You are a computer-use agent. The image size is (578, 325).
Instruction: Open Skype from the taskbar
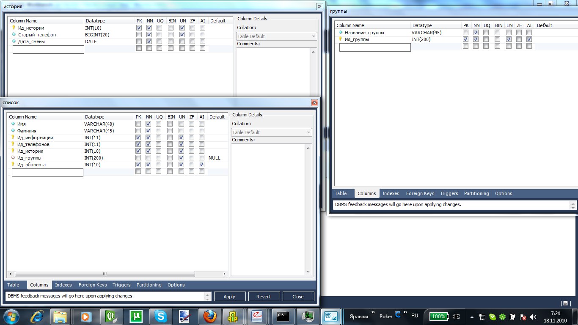pos(160,316)
